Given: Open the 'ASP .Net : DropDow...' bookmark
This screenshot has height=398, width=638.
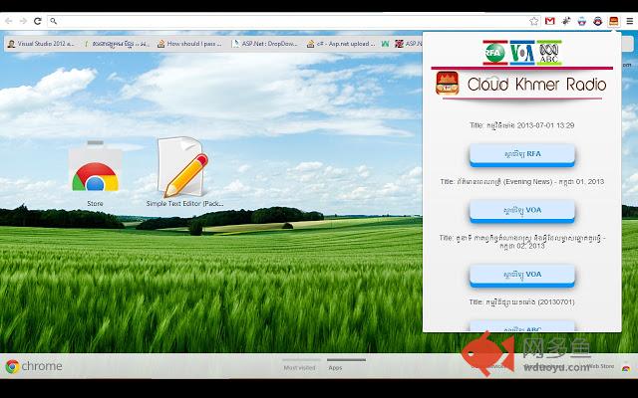Looking at the screenshot, I should [x=265, y=44].
